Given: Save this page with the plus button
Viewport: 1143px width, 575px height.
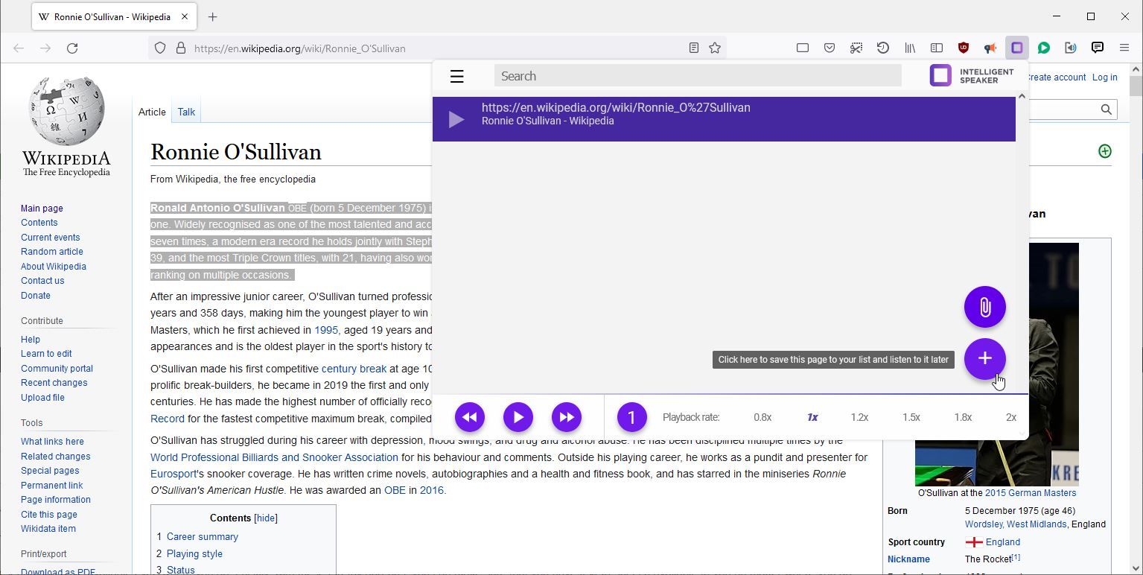Looking at the screenshot, I should 984,358.
